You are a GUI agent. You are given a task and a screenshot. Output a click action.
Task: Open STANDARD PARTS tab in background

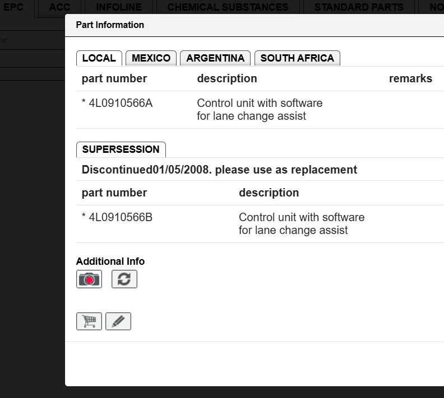(359, 7)
